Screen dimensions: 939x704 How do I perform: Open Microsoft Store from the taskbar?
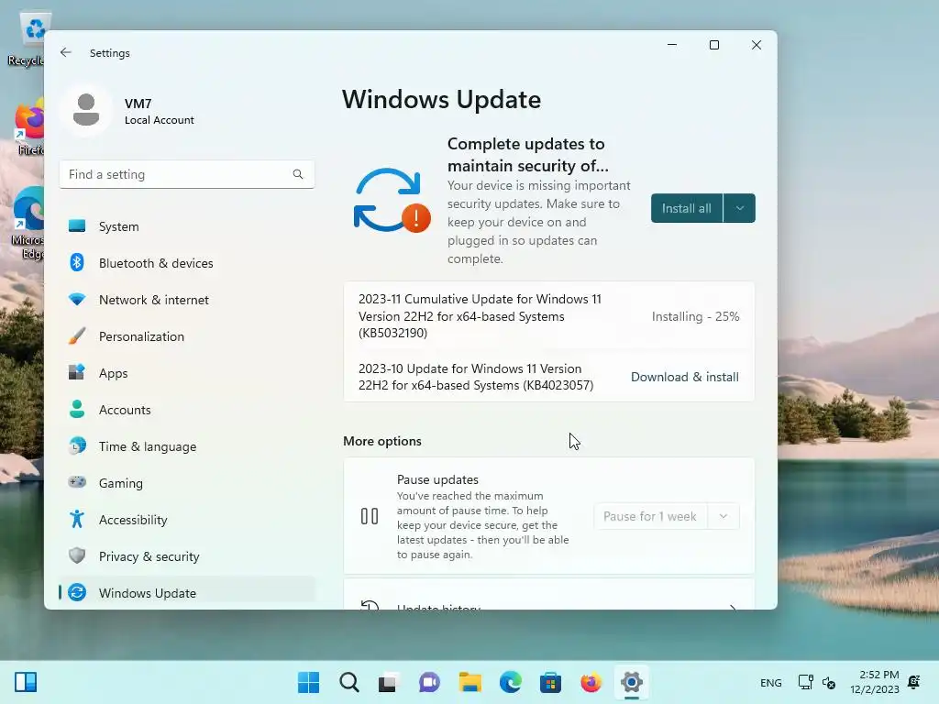pyautogui.click(x=550, y=682)
